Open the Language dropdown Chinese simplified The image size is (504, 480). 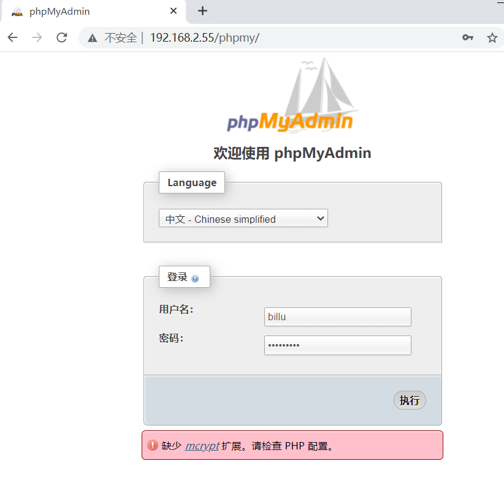[x=243, y=218]
